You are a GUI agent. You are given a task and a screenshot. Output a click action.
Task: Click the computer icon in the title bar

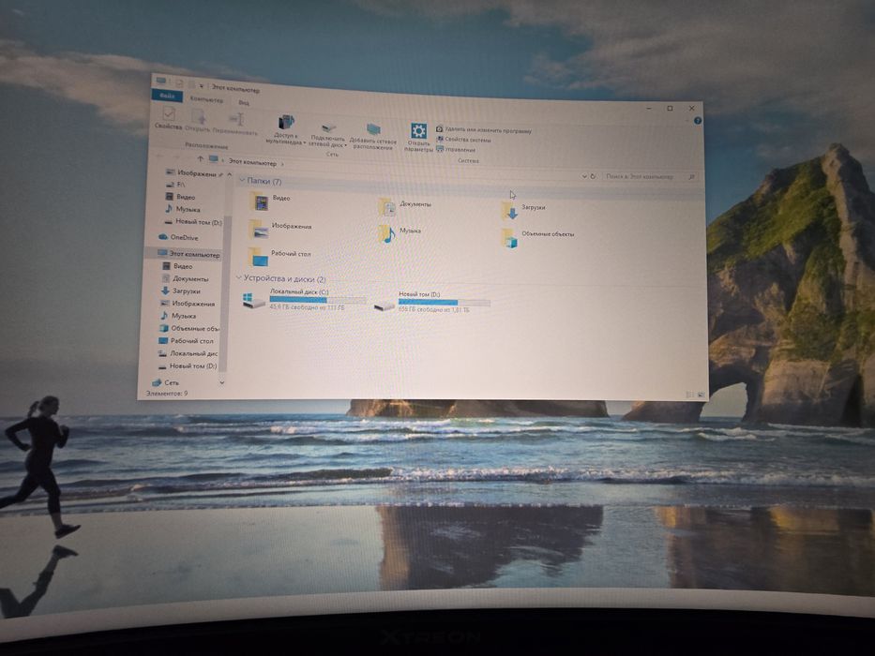pyautogui.click(x=160, y=81)
